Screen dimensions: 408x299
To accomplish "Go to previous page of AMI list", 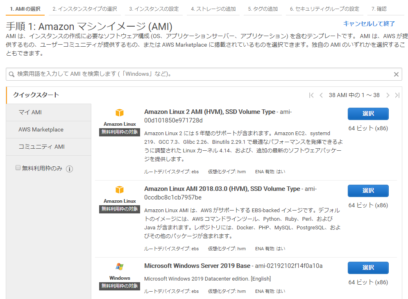I will [321, 95].
